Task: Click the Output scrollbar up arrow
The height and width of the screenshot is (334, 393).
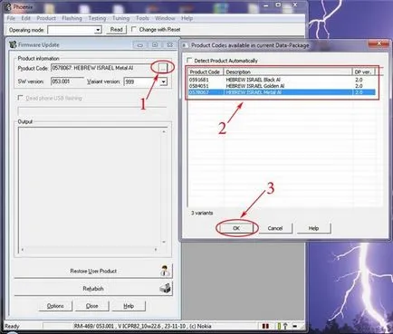Action: pos(164,132)
